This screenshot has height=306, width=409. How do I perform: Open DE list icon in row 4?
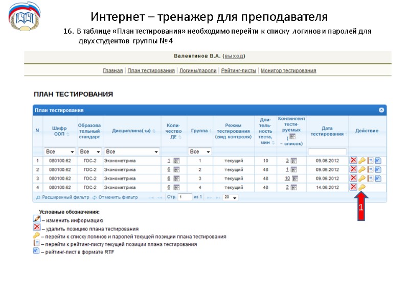176,187
